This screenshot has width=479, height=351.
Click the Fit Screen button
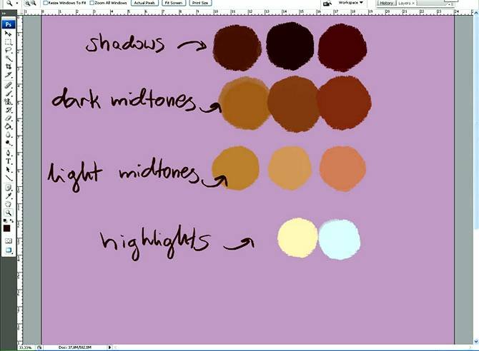tap(173, 3)
